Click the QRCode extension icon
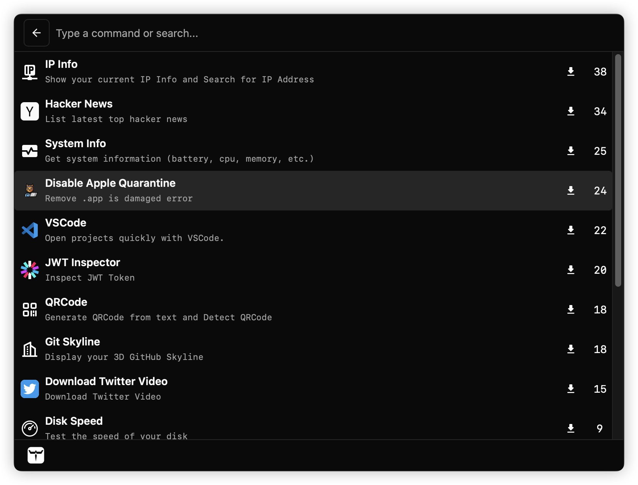 pos(30,310)
